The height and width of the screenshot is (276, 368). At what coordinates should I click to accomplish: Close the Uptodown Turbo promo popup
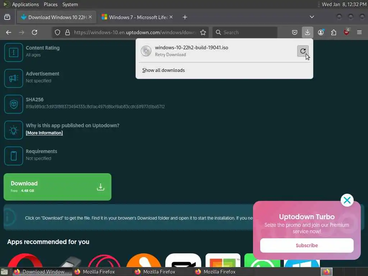click(347, 200)
